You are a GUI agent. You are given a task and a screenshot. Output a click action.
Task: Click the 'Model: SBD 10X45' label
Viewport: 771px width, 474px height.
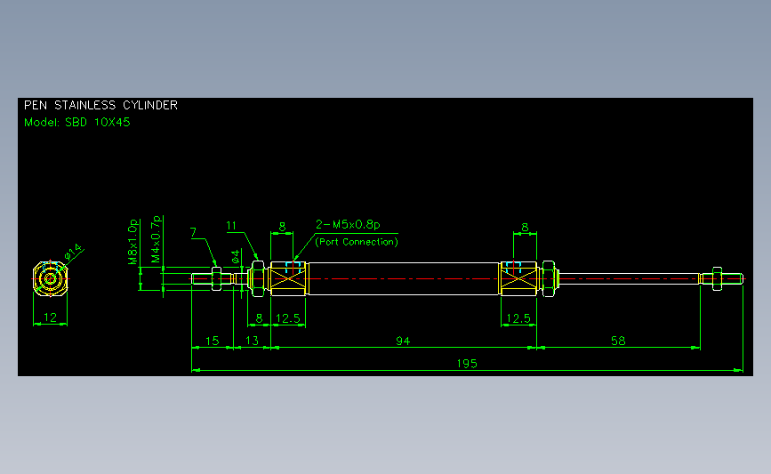tap(77, 123)
